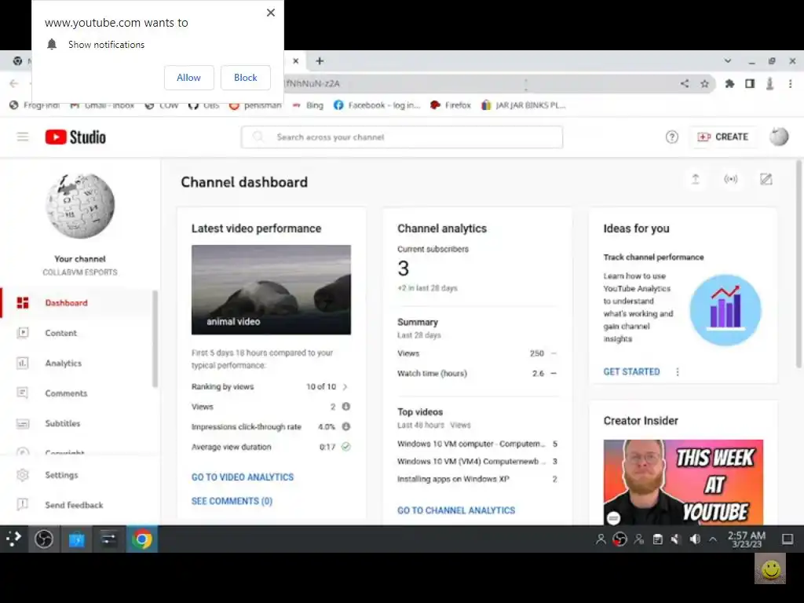Open the Firefox bookmark
Image resolution: width=804 pixels, height=603 pixels.
click(450, 105)
